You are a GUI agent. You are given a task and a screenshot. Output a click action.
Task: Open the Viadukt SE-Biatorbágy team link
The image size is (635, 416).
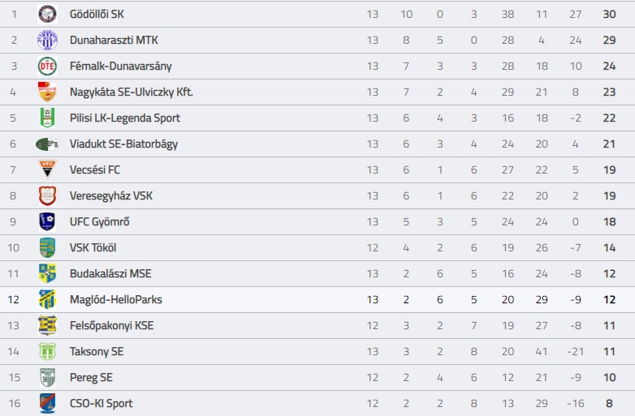tap(123, 144)
